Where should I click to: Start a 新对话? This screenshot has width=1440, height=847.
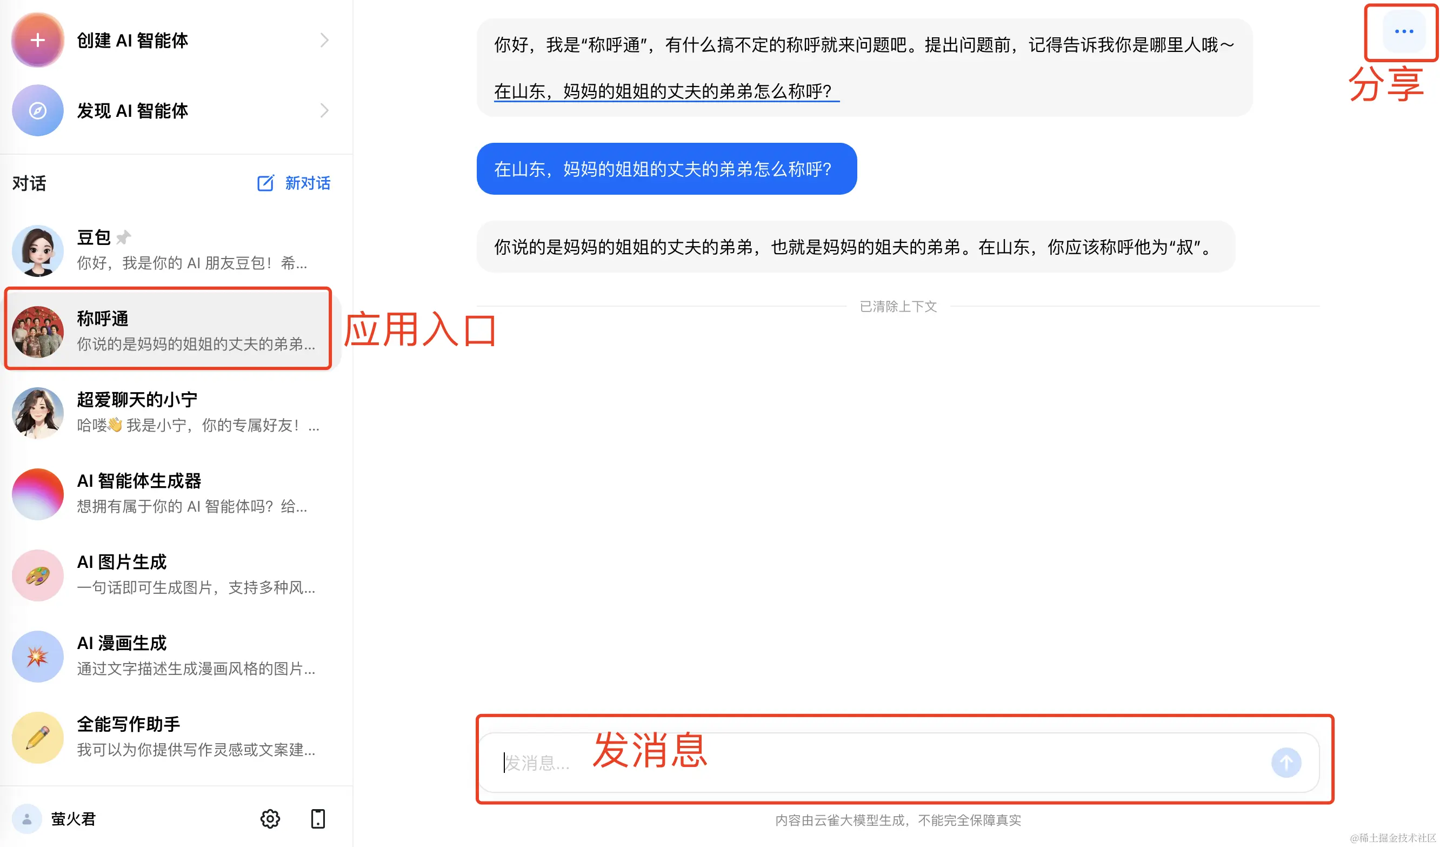point(294,183)
